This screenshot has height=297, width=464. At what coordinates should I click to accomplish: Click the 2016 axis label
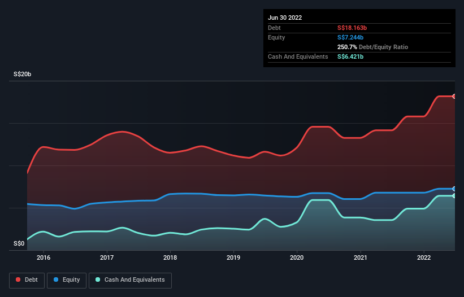[x=44, y=257]
